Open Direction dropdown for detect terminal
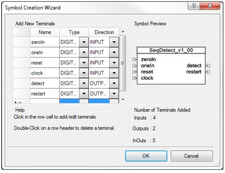 pos(114,83)
